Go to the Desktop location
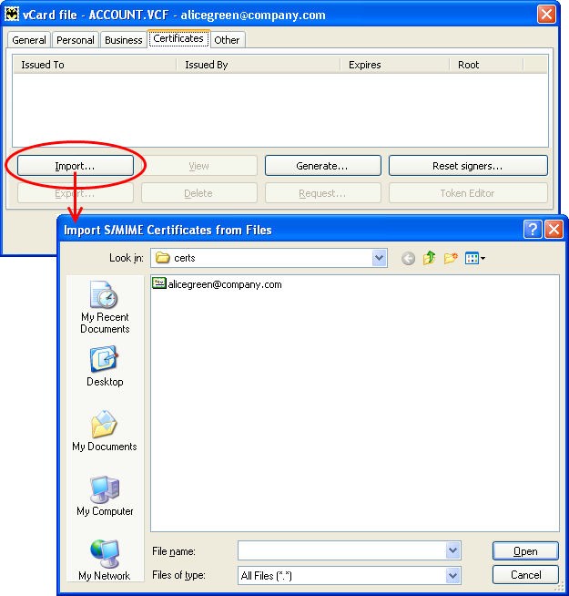This screenshot has width=569, height=596. tap(105, 366)
